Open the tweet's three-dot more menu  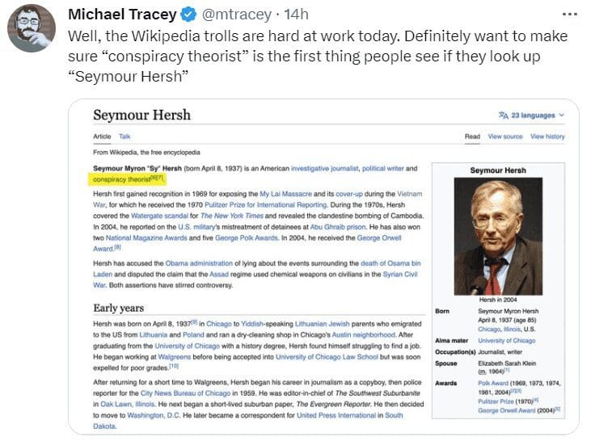pos(570,15)
